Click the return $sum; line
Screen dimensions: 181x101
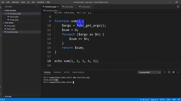tap(73, 48)
